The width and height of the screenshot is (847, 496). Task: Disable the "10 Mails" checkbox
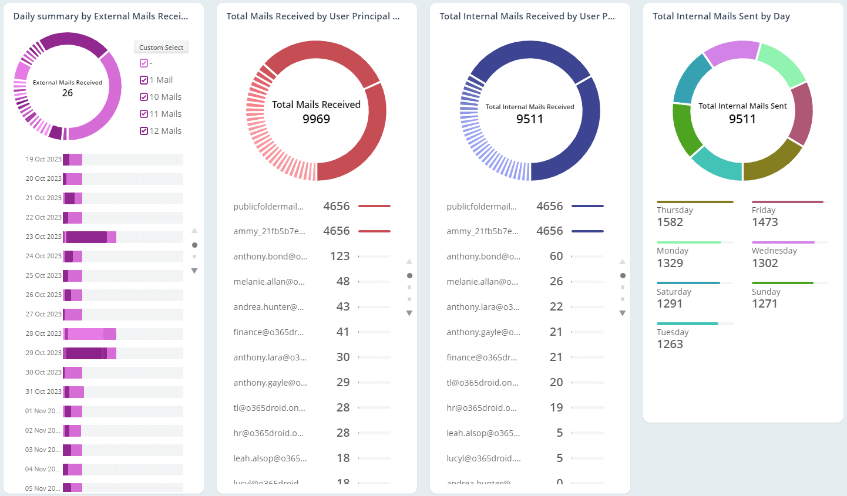143,96
